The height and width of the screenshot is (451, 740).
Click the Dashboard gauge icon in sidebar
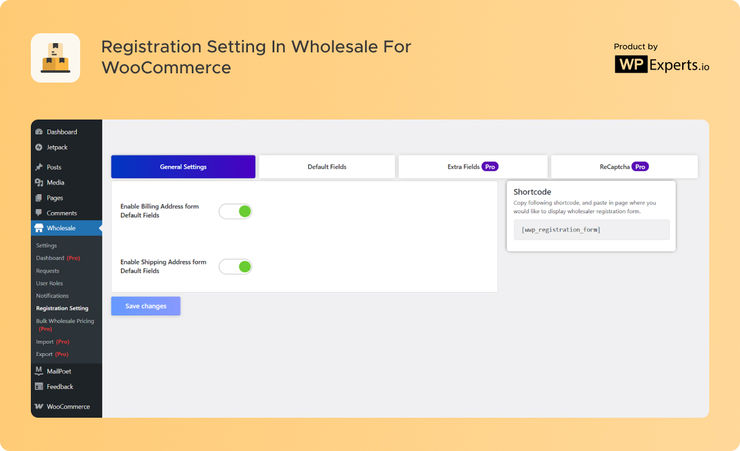[39, 132]
